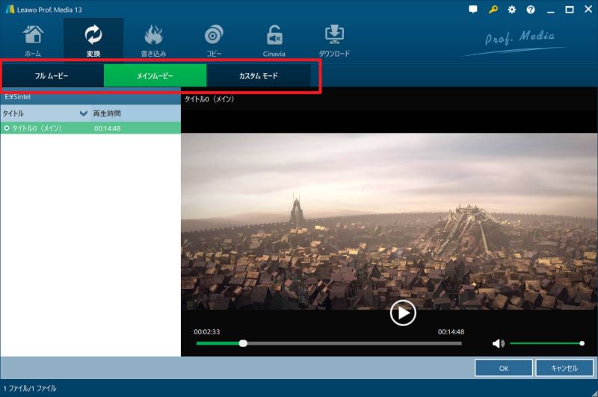Click the キャンセル button
This screenshot has height=397, width=598.
[564, 368]
